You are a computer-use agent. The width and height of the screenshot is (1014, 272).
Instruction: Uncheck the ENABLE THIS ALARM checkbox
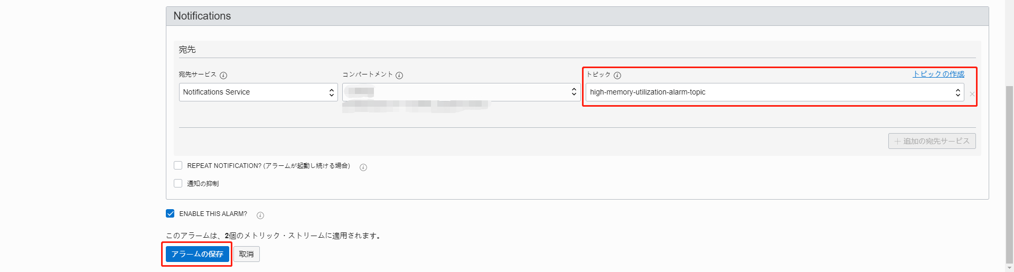(170, 214)
